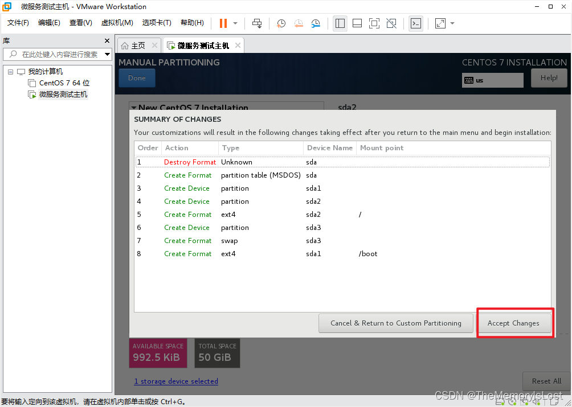Open the snapshot manager icon

coord(316,23)
